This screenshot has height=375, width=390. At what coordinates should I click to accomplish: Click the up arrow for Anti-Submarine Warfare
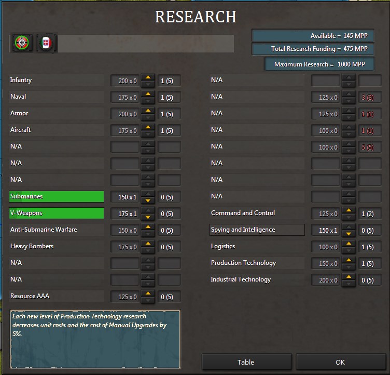tap(148, 227)
